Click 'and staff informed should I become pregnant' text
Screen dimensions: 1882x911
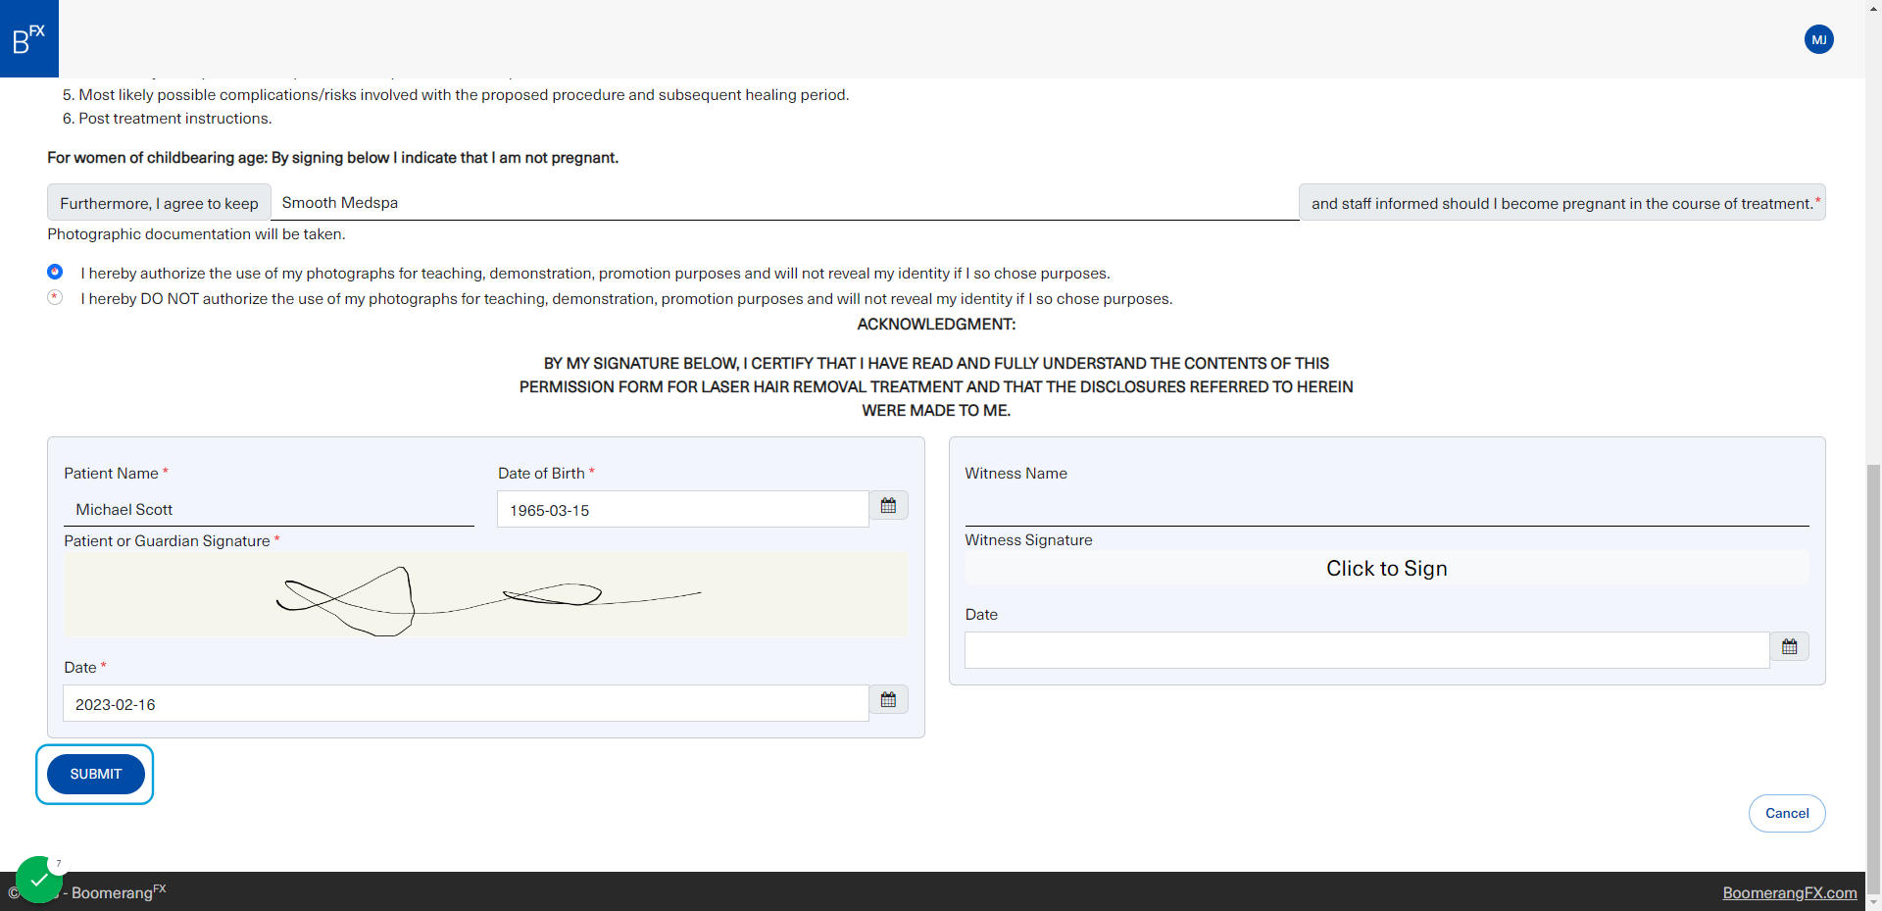click(x=1562, y=203)
